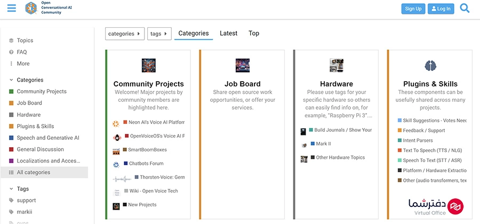The image size is (480, 224).
Task: Open Neon AI's Voice AI Platform logo
Action: (x=116, y=123)
